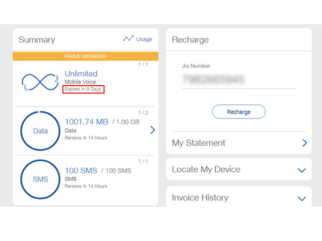
Task: Click the SMS circular usage ring
Action: pyautogui.click(x=40, y=179)
